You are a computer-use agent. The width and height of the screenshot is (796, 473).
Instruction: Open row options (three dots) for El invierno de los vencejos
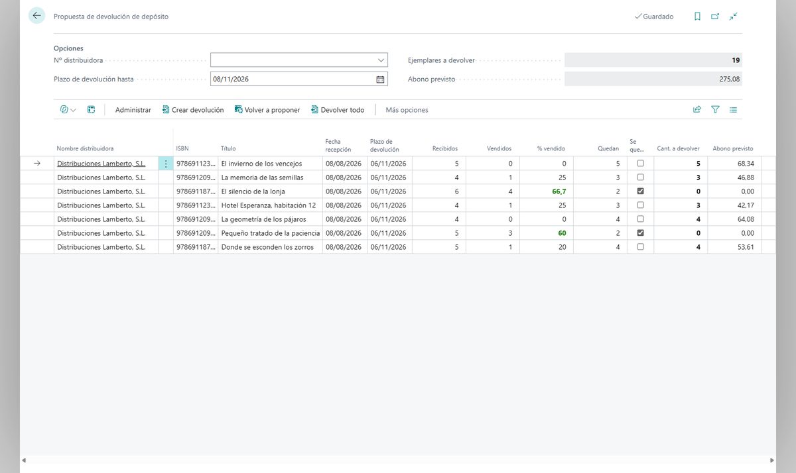(x=166, y=164)
